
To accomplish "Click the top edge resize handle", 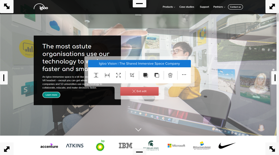I will point(139,3).
